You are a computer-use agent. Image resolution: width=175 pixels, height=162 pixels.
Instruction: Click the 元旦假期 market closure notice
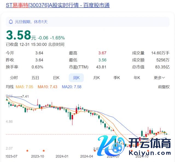[31, 22]
